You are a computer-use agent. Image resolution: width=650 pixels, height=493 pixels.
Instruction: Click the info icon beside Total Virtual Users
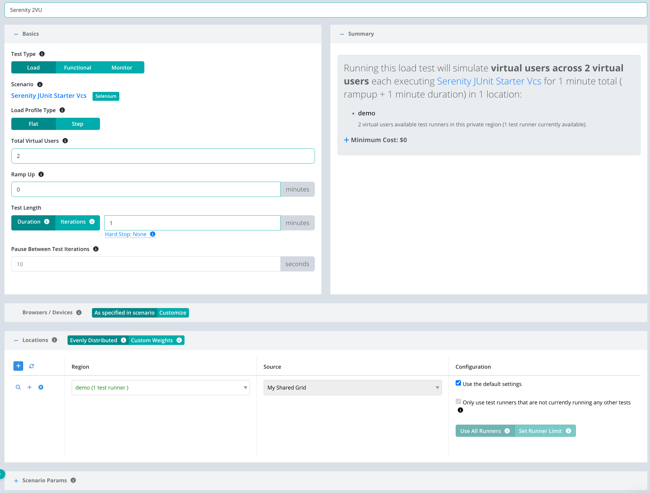coord(65,141)
